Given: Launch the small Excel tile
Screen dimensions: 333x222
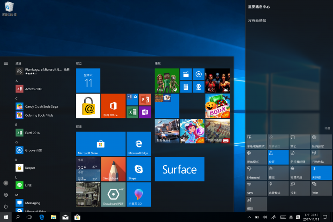Looking at the screenshot, I should (132, 112).
